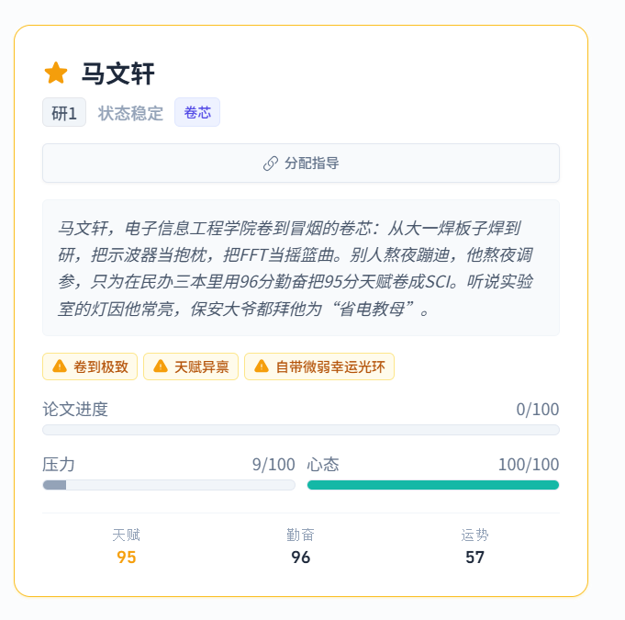The height and width of the screenshot is (620, 625).
Task: Click the gold star favorite icon
Action: 56,73
